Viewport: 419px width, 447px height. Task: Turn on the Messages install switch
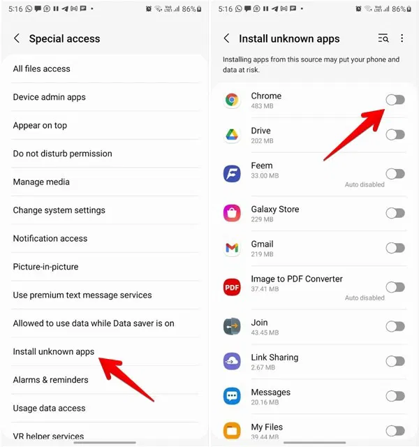[395, 396]
